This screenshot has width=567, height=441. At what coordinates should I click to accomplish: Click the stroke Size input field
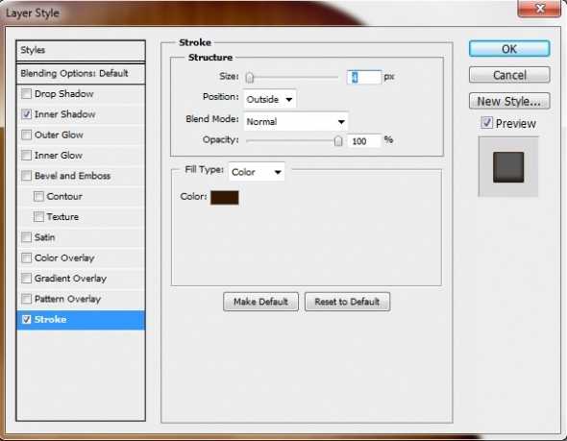tap(364, 78)
